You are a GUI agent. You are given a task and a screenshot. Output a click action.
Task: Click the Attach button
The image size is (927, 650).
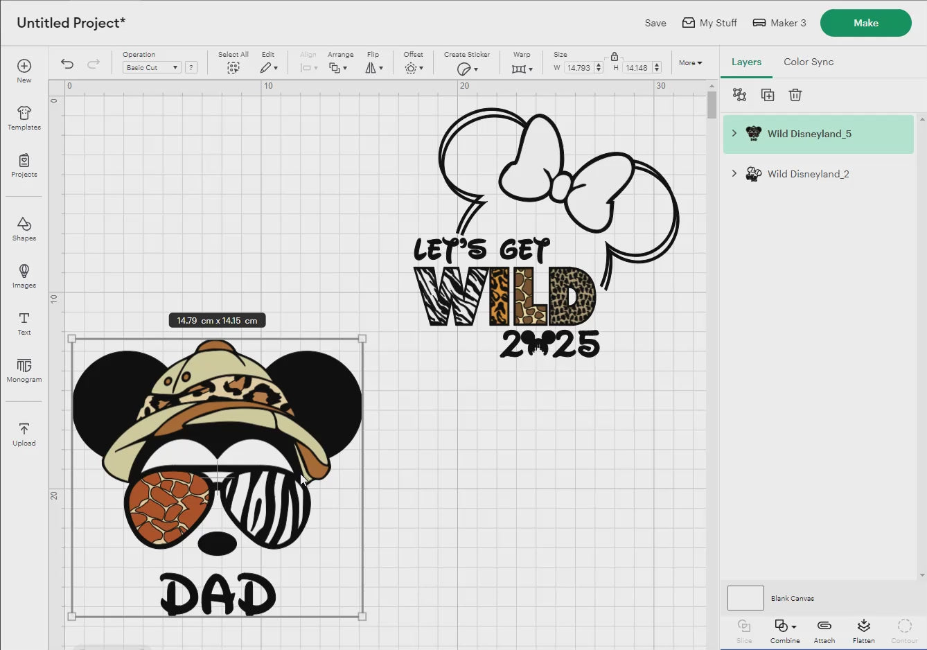(x=824, y=631)
